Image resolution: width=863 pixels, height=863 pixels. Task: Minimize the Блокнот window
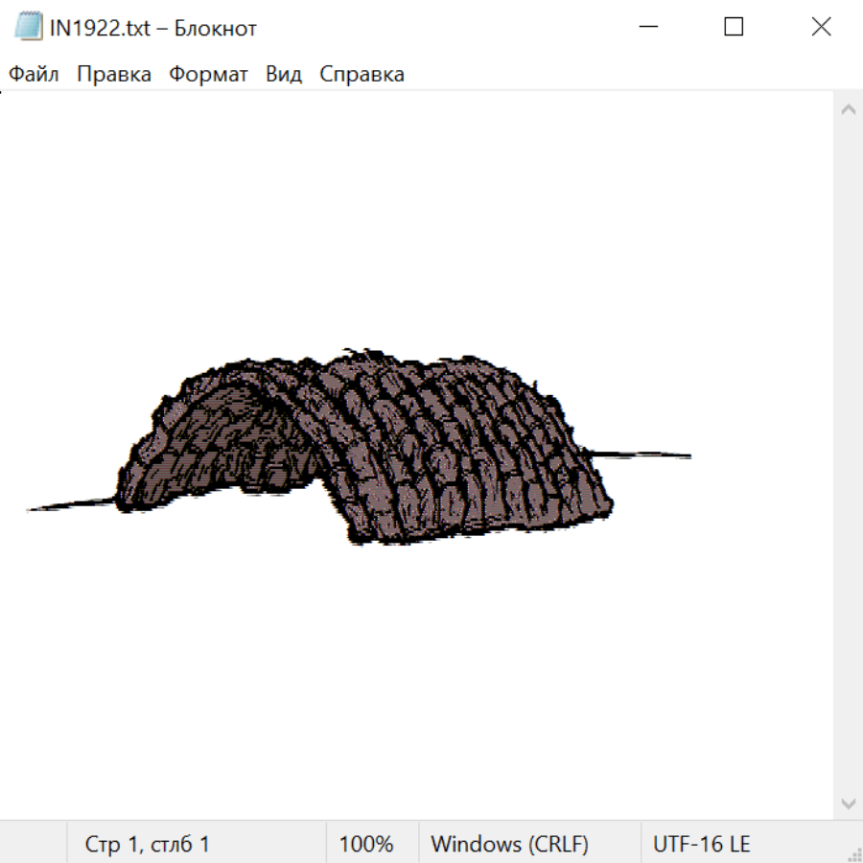(x=646, y=27)
